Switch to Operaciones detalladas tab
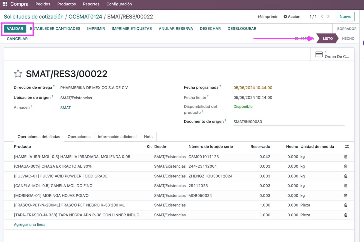This screenshot has width=364, height=242. point(39,137)
